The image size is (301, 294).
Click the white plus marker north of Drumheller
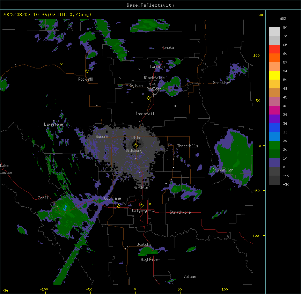[x=214, y=131]
